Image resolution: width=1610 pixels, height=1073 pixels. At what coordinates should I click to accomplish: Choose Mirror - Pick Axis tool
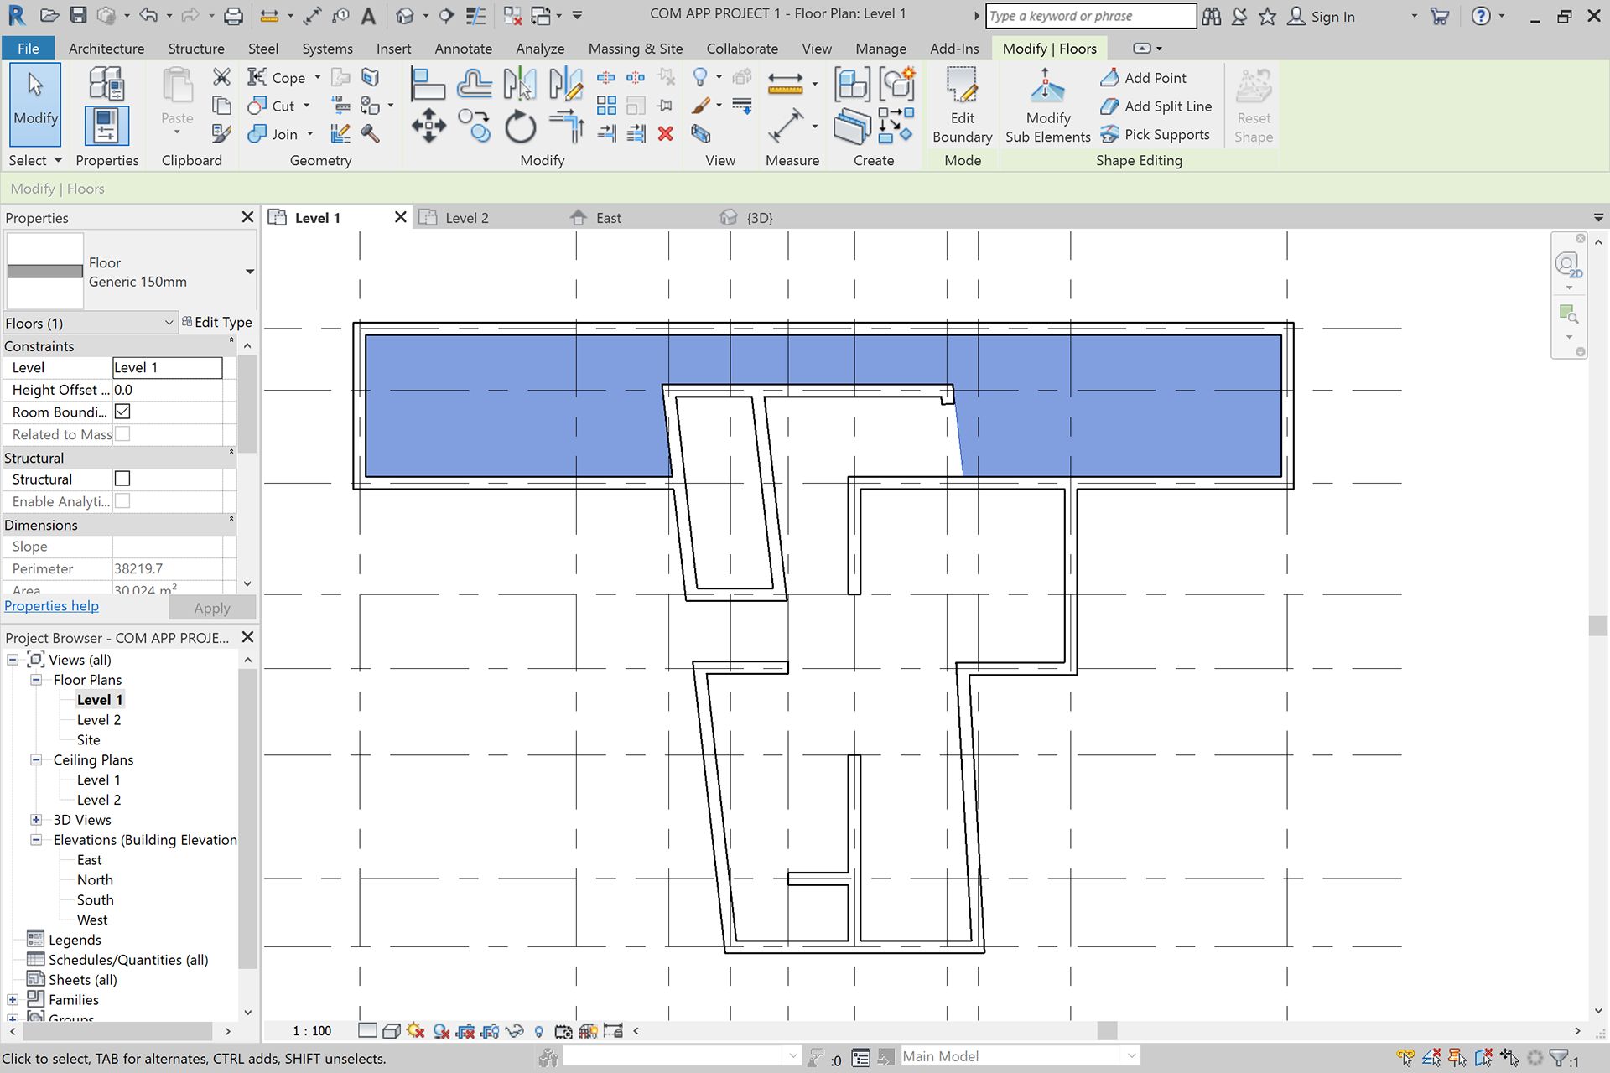point(520,84)
